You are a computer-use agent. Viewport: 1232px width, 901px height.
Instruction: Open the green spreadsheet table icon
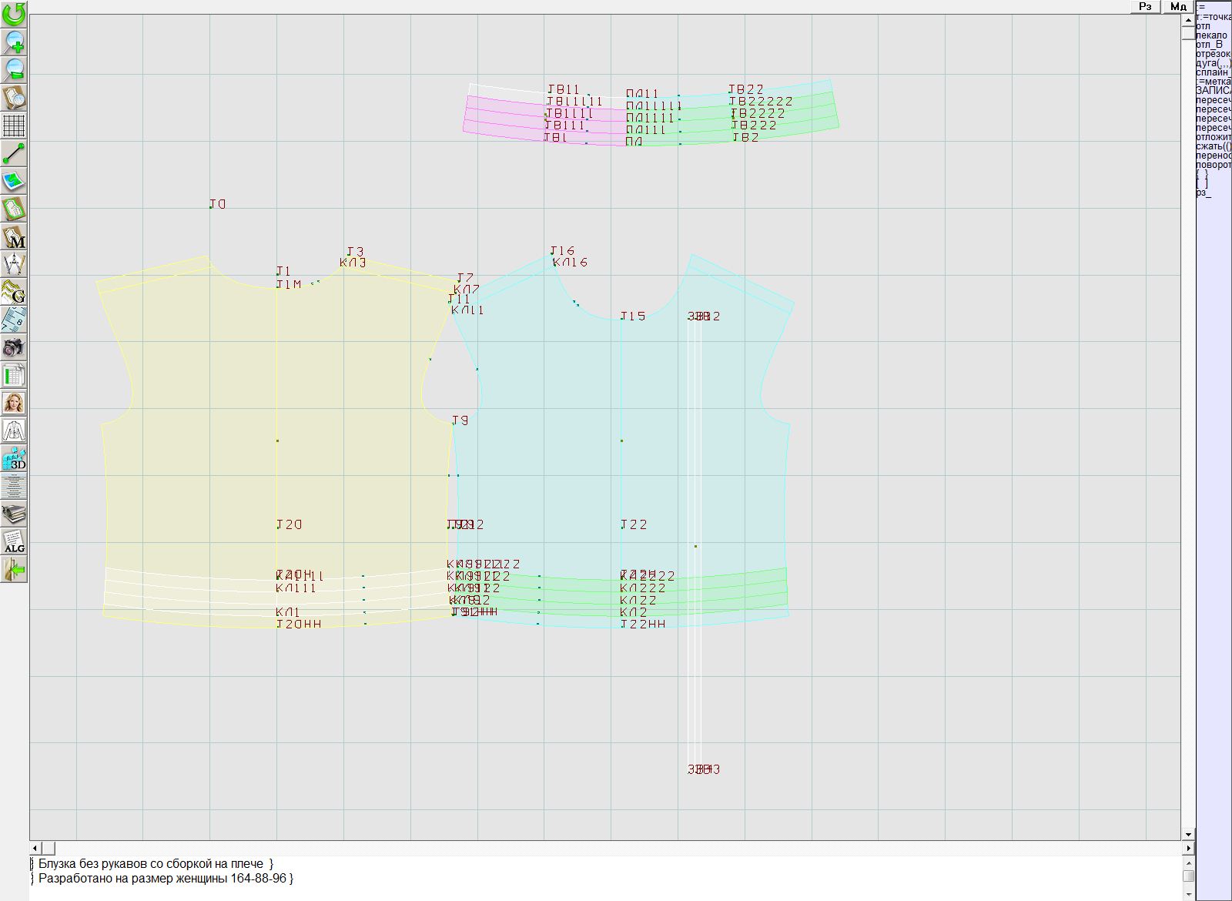14,375
